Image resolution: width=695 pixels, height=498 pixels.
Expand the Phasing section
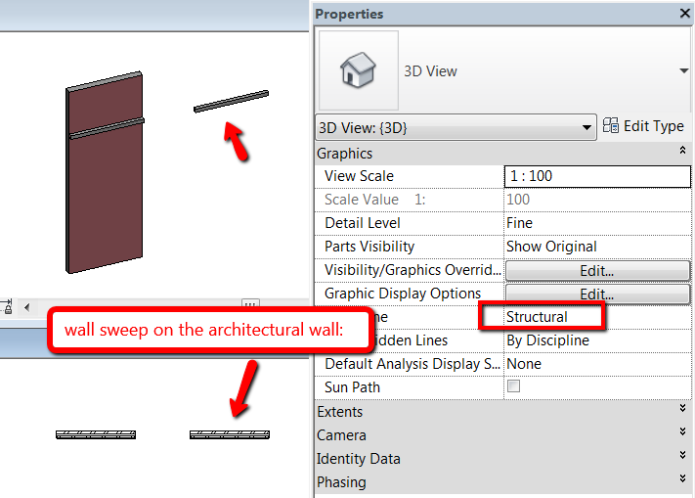[682, 478]
